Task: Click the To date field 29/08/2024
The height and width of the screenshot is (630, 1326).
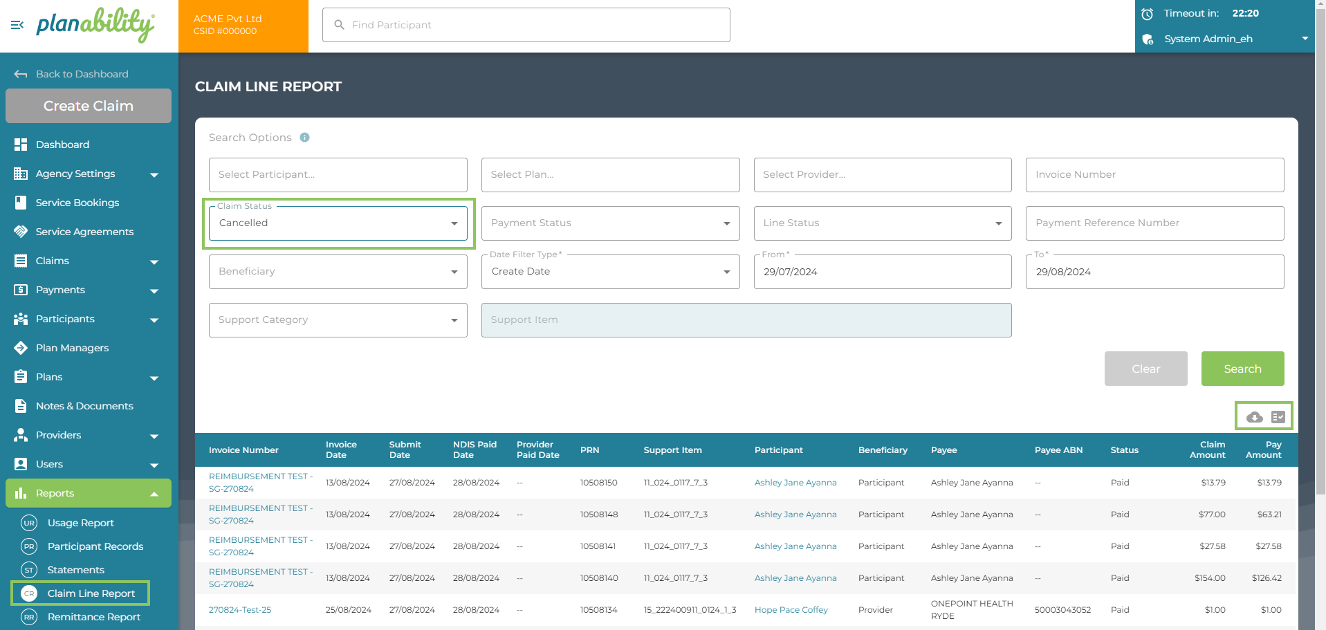Action: (x=1154, y=272)
